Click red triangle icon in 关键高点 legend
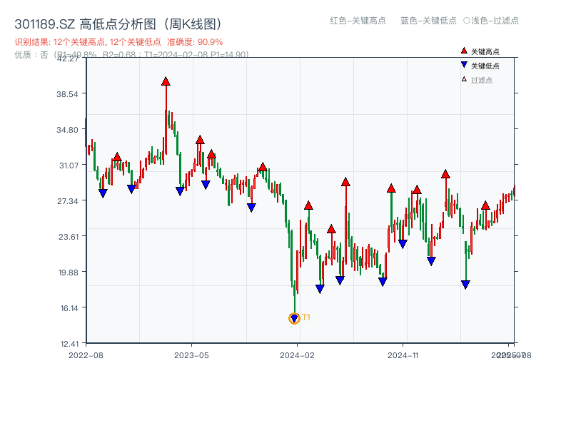 tap(464, 51)
